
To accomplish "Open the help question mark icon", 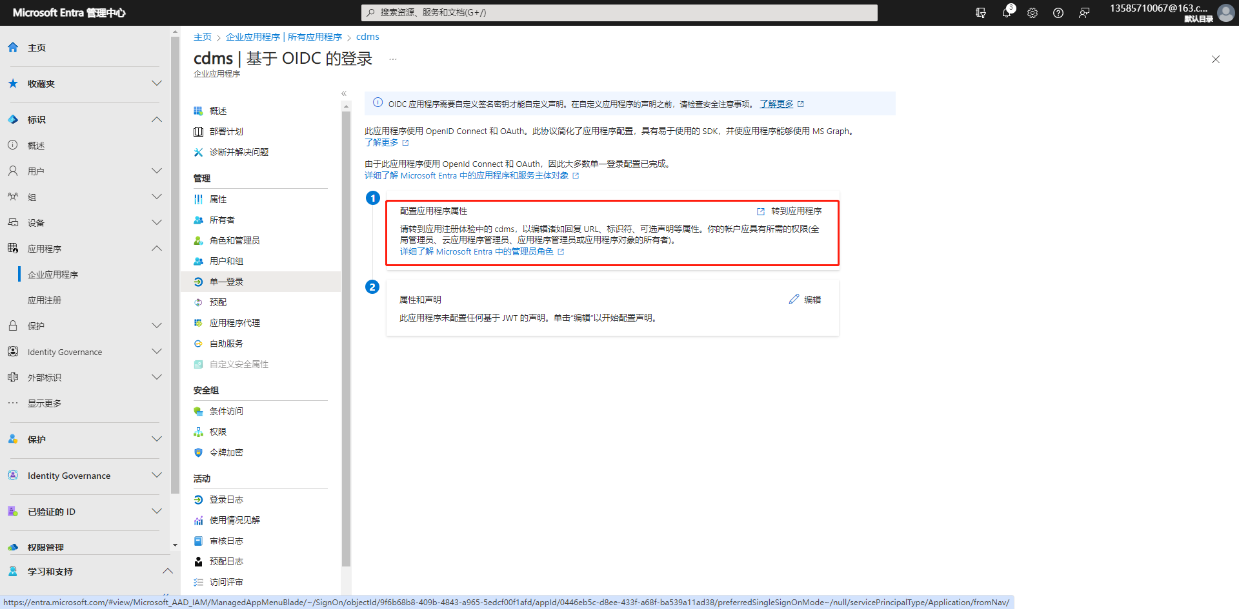I will [x=1058, y=13].
